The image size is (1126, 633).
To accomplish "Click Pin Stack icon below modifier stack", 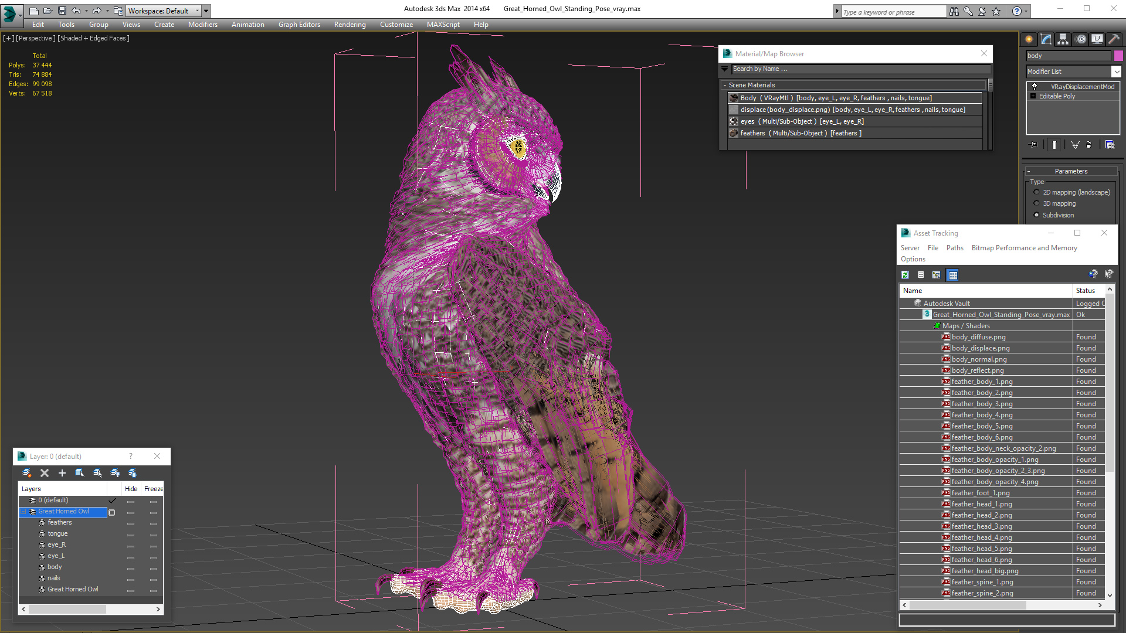I will (x=1033, y=145).
